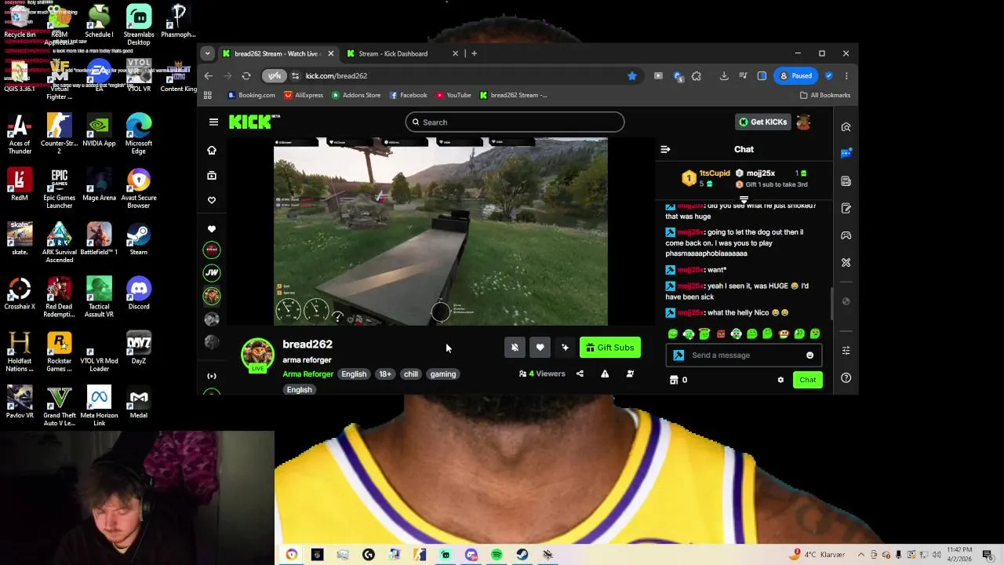Image resolution: width=1004 pixels, height=565 pixels.
Task: Open YouTube bookmark
Action: point(453,95)
